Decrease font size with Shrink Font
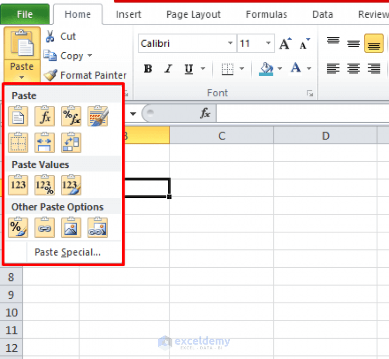Viewport: 389px width, 359px height. (305, 44)
